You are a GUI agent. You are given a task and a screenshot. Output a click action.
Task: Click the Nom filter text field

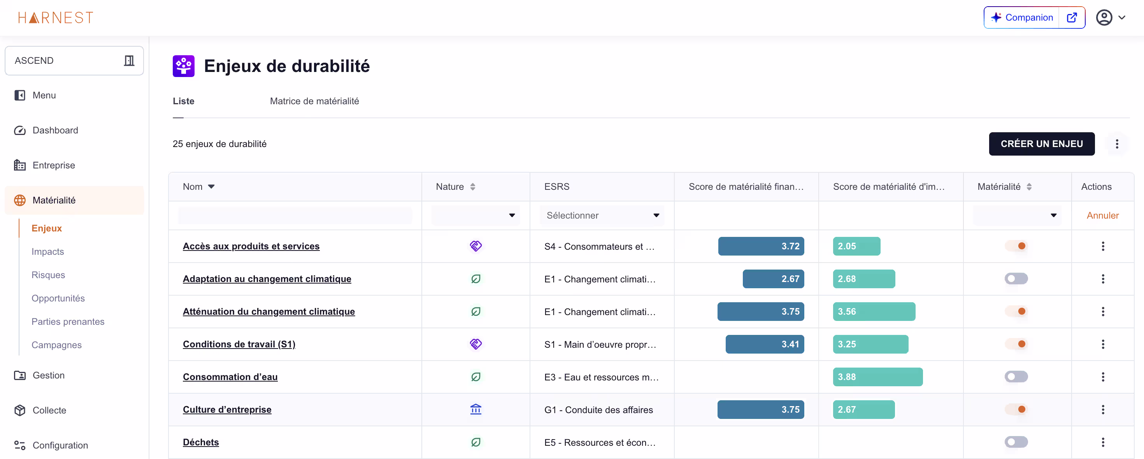(x=295, y=215)
